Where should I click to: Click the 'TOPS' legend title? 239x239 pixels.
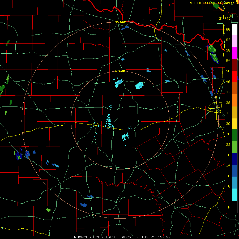pyautogui.click(x=233, y=16)
